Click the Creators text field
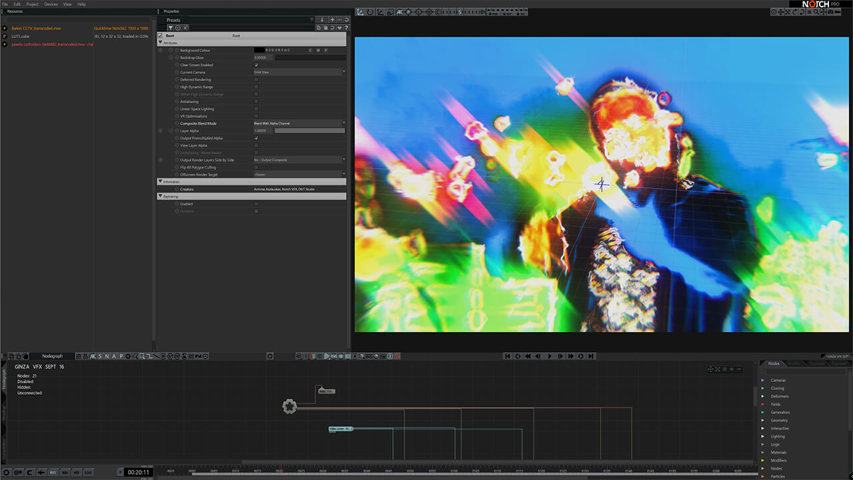The height and width of the screenshot is (480, 853). (x=299, y=189)
